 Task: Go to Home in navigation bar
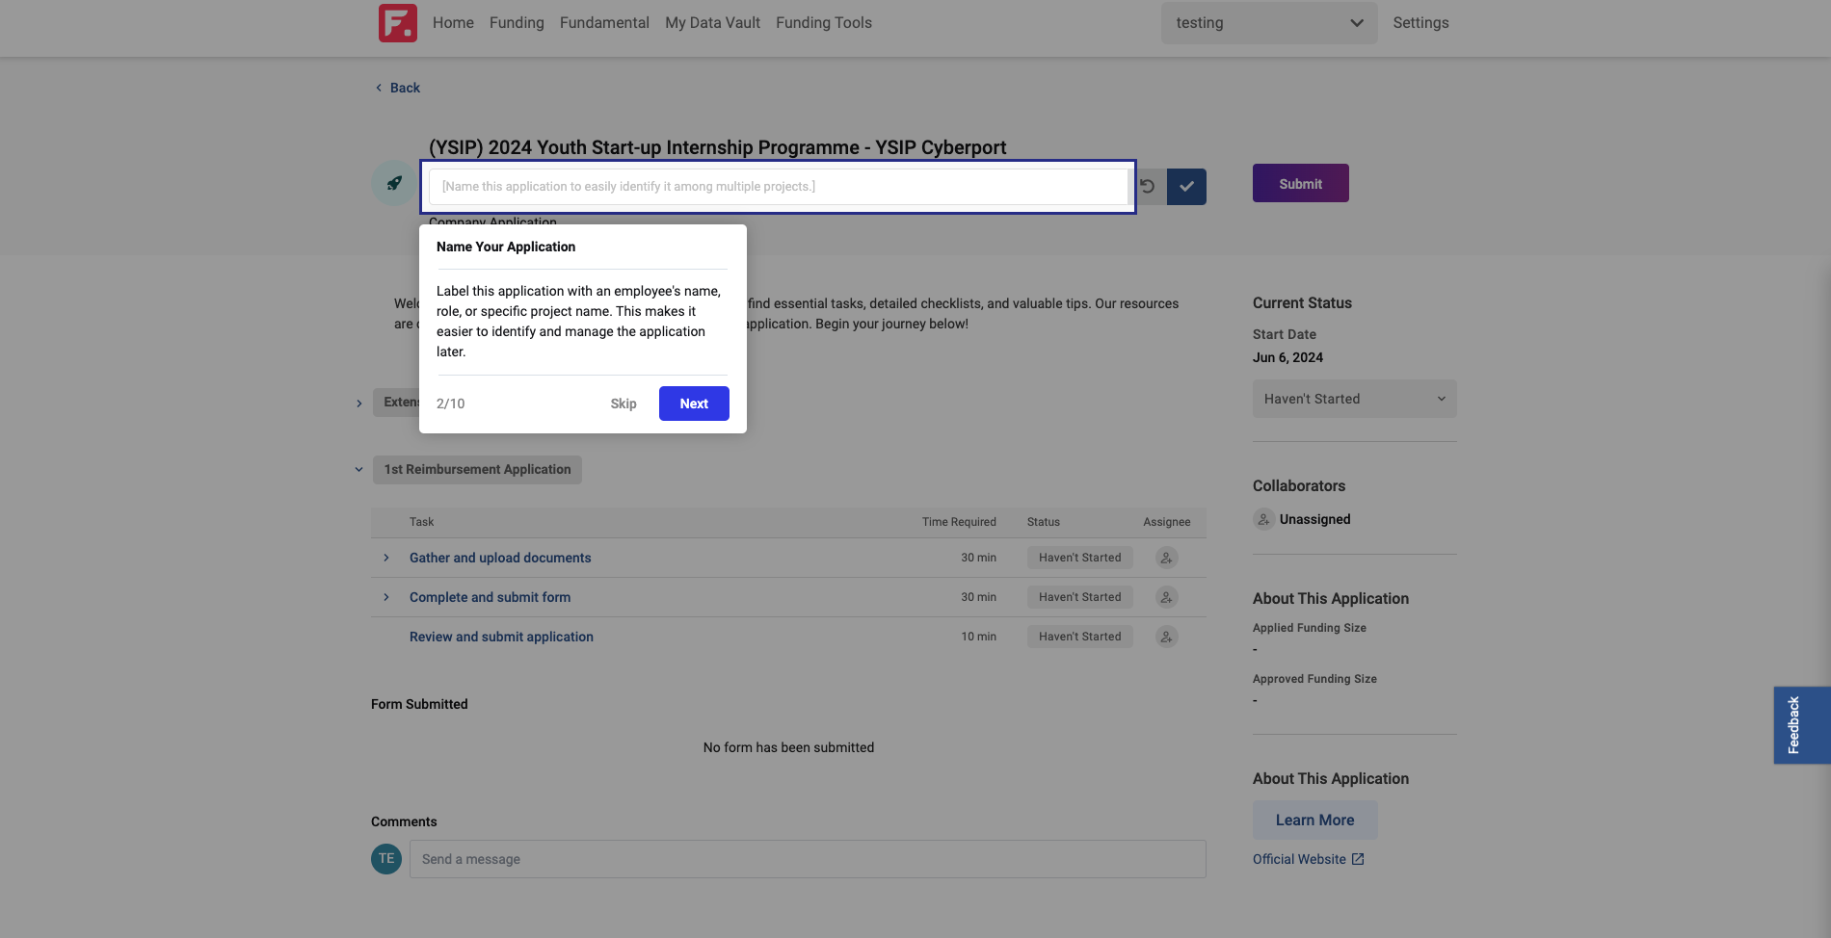point(453,23)
